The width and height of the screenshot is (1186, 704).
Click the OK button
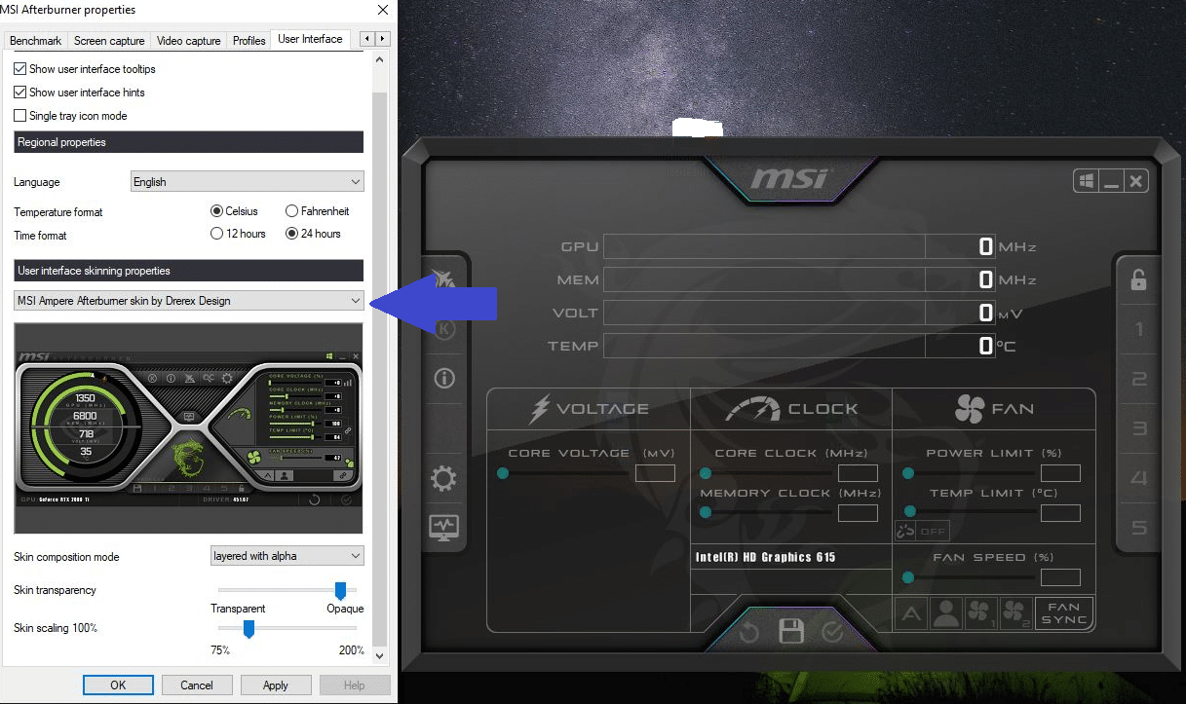click(x=118, y=685)
